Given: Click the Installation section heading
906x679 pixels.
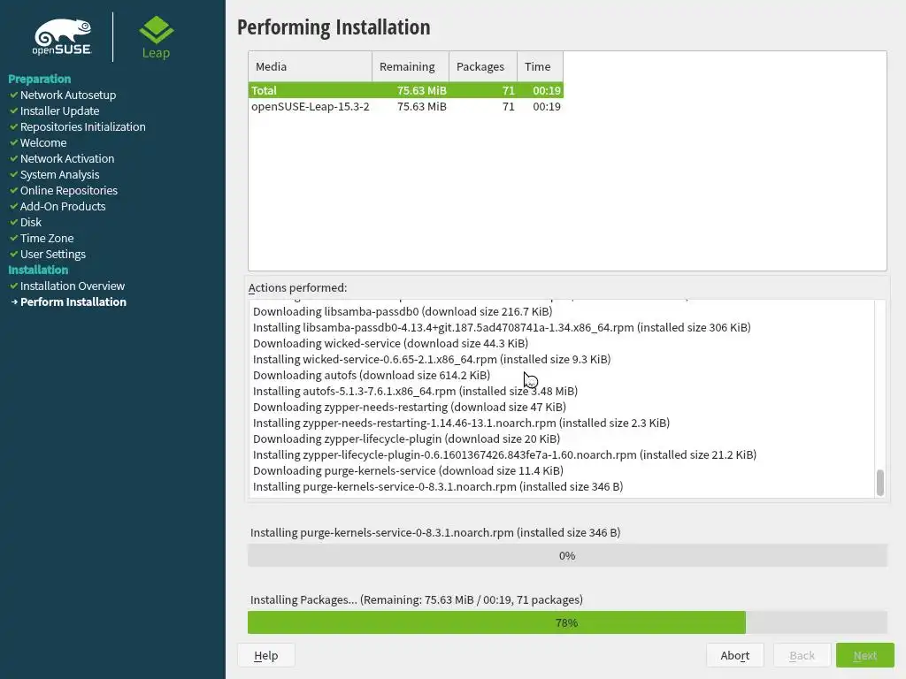Looking at the screenshot, I should tap(38, 270).
